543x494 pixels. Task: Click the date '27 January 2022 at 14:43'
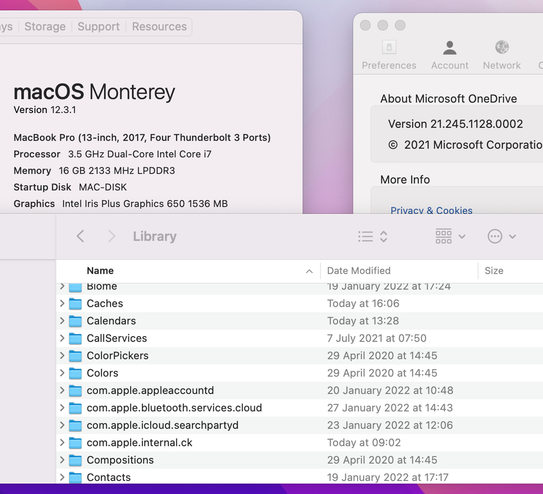[390, 408]
